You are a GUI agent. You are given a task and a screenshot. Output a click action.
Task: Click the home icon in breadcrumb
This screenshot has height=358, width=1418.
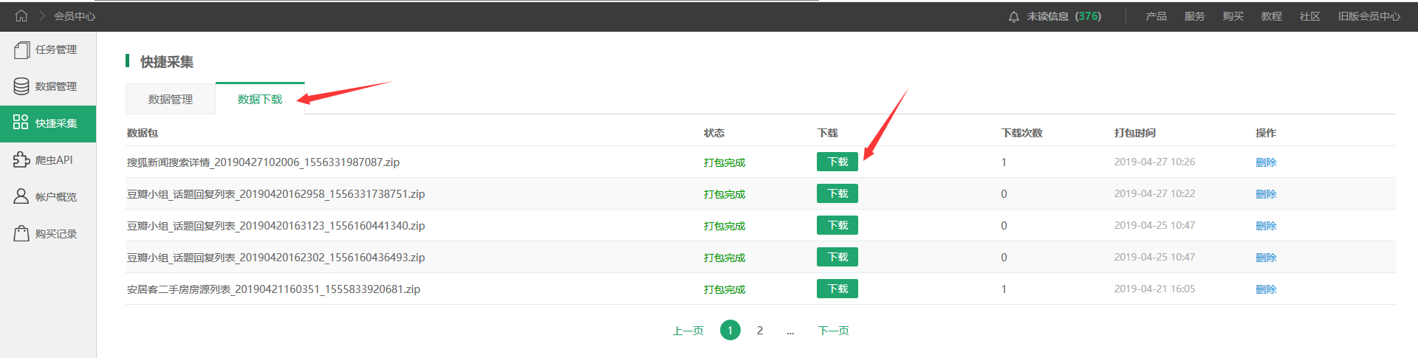pyautogui.click(x=21, y=16)
